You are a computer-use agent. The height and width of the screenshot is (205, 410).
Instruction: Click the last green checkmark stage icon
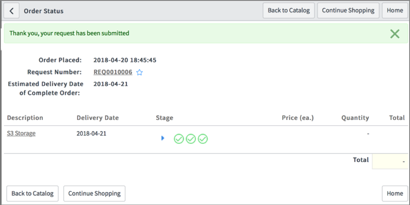(x=203, y=139)
